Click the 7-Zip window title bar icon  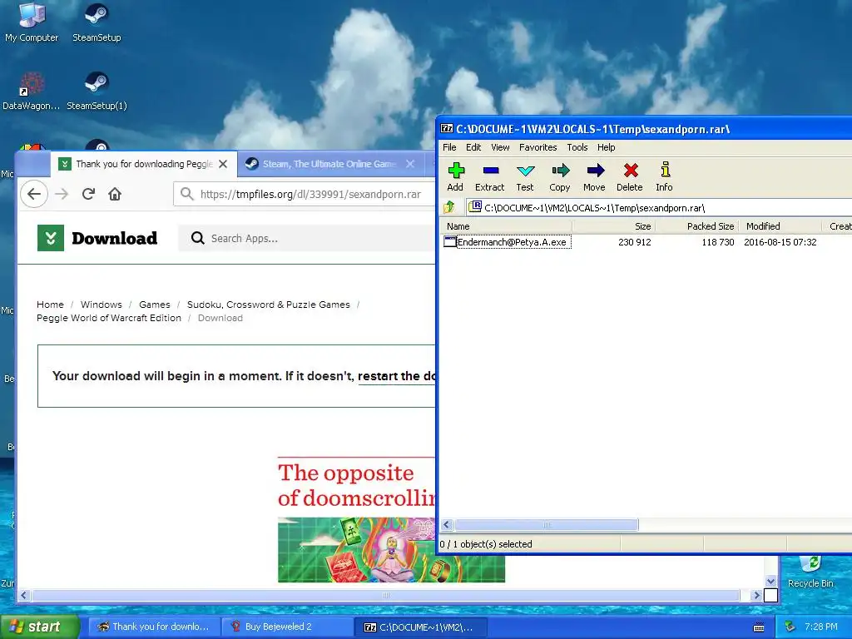tap(447, 129)
